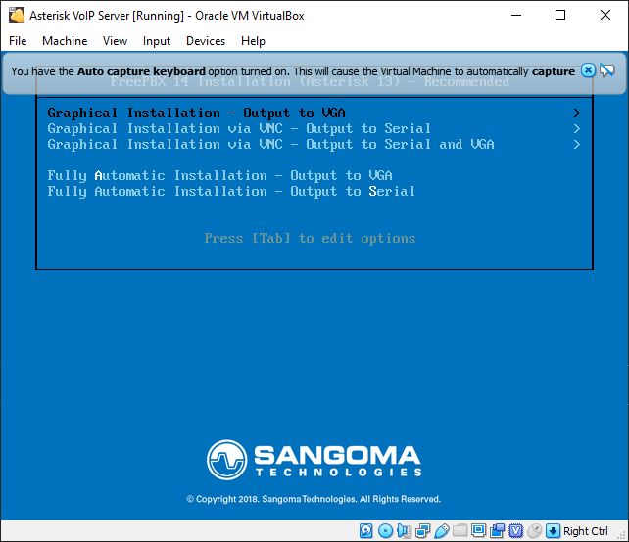629x542 pixels.
Task: Select Fully Automatic Installation - Output to Serial
Action: pyautogui.click(x=231, y=191)
